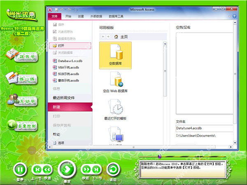
Task: Select the 空白 Web 数据库 template
Action: tap(115, 82)
